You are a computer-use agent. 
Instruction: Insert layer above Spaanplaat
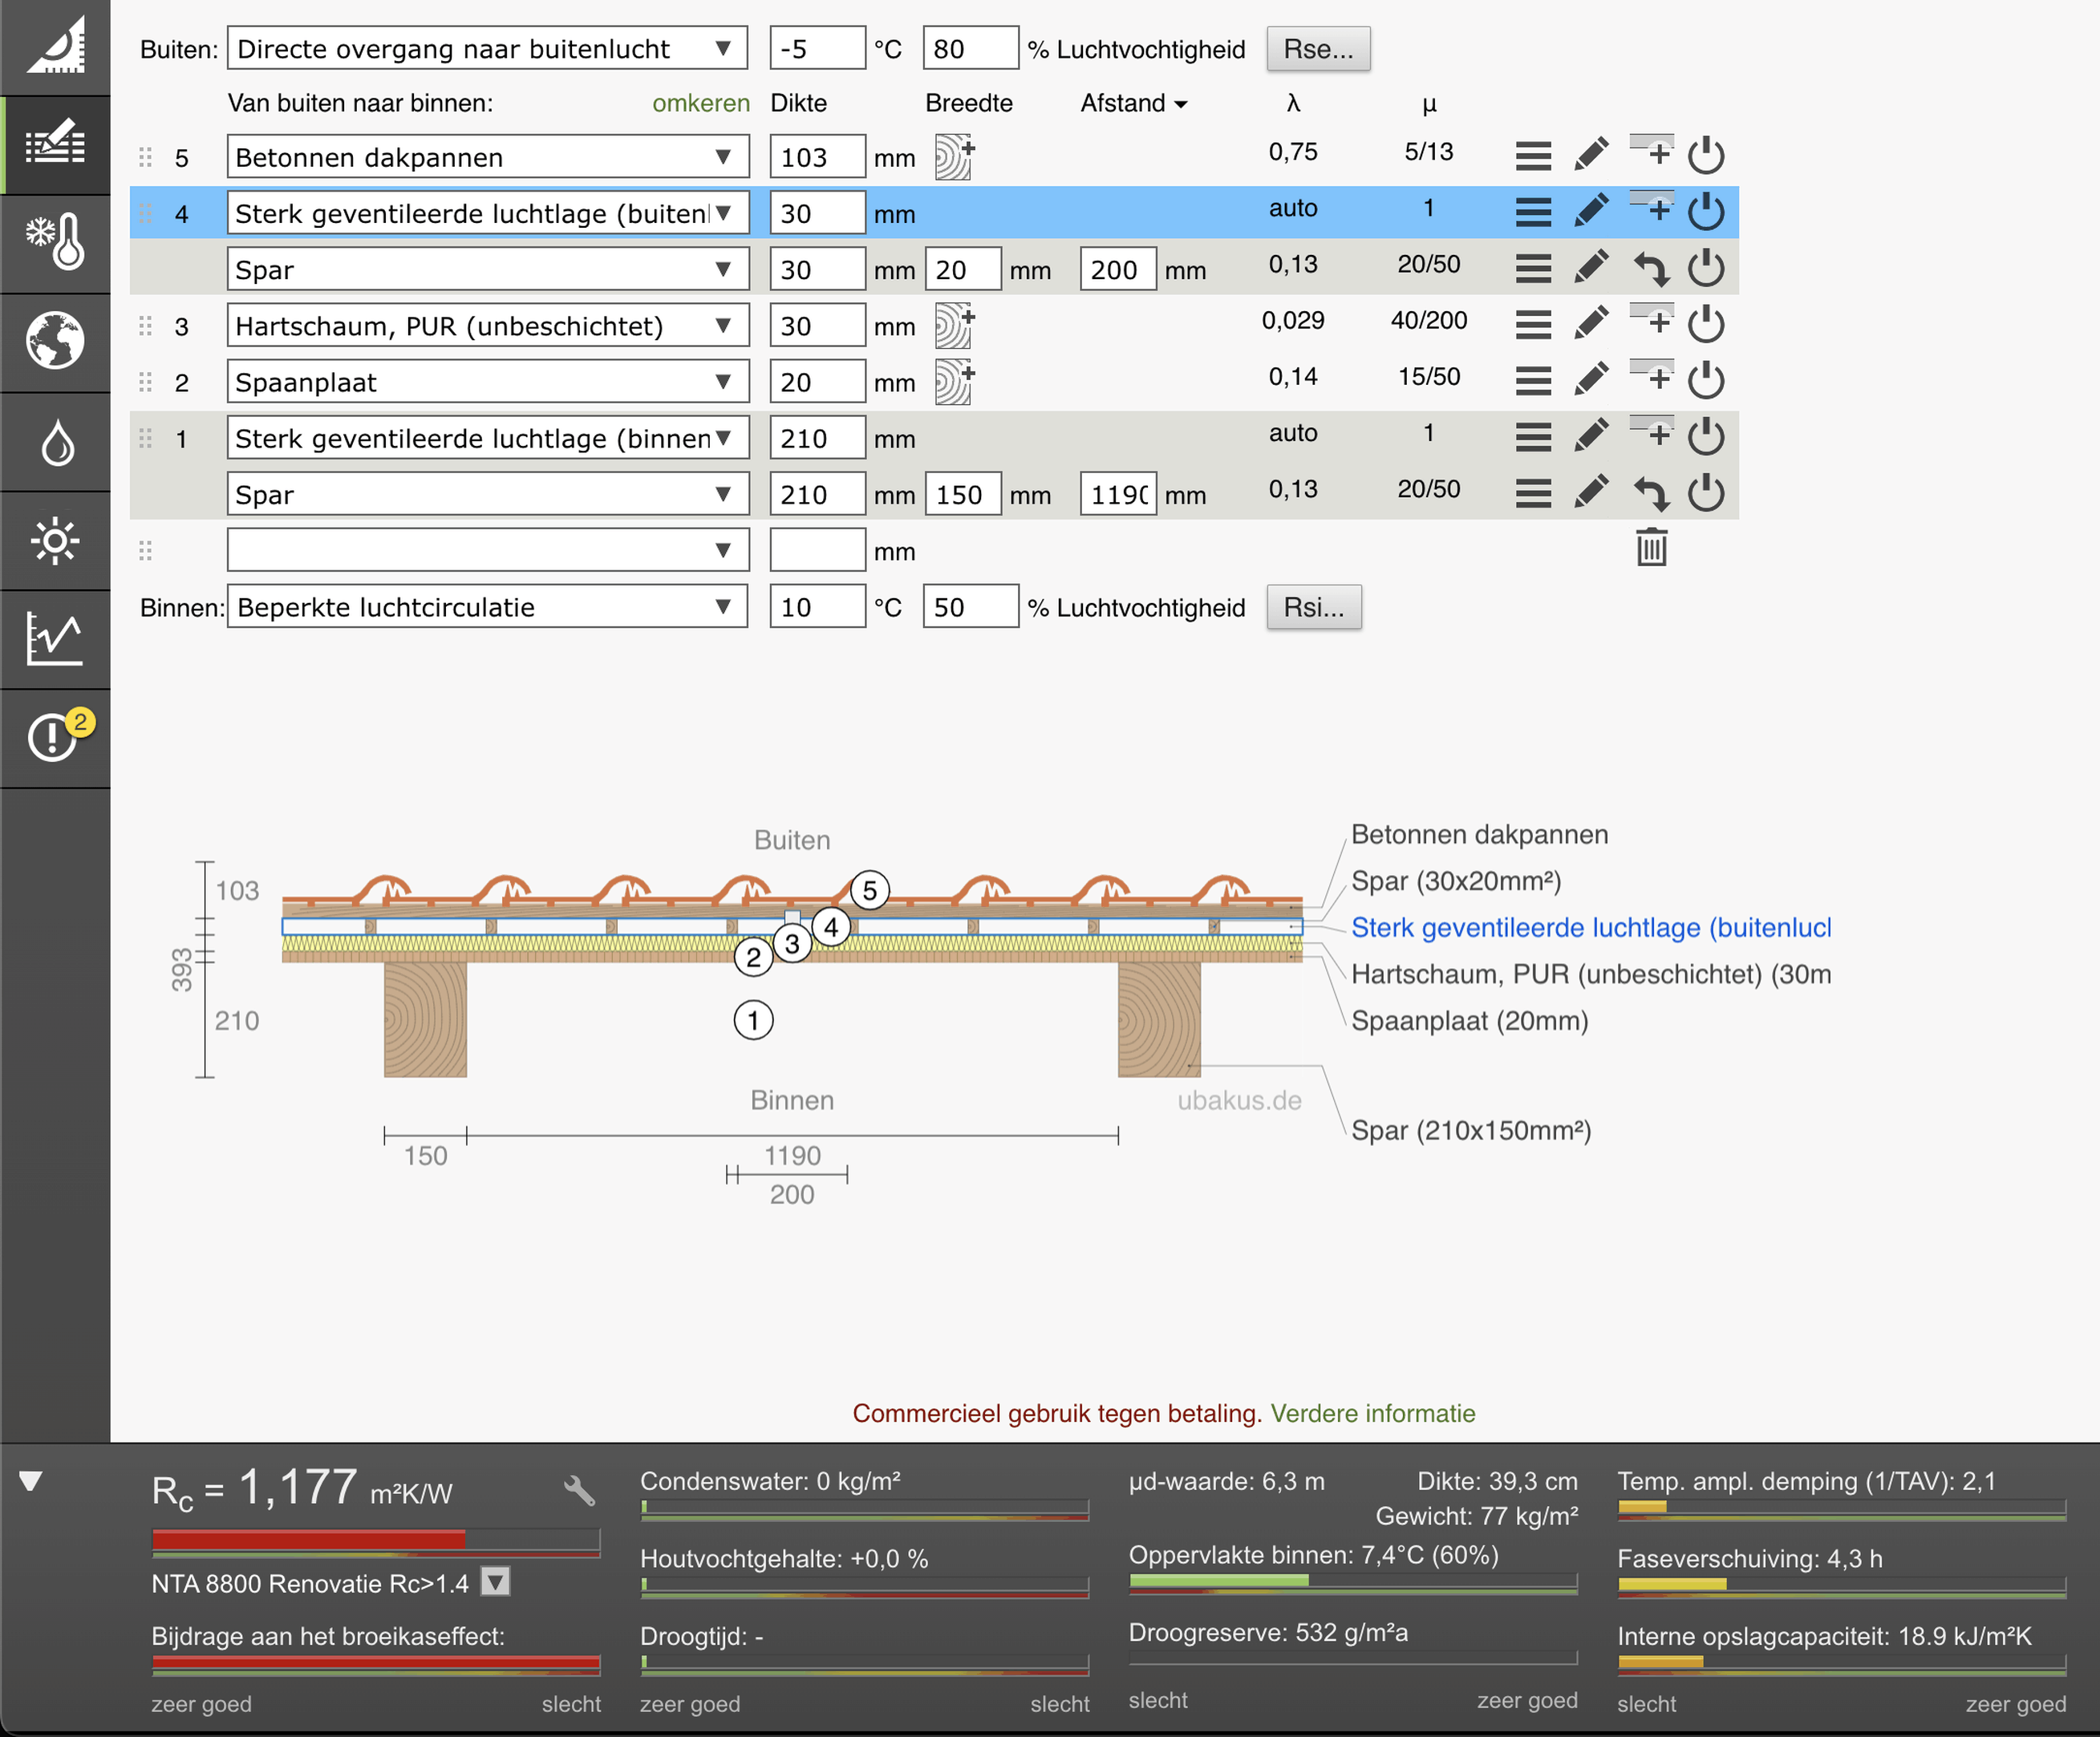(x=1651, y=375)
